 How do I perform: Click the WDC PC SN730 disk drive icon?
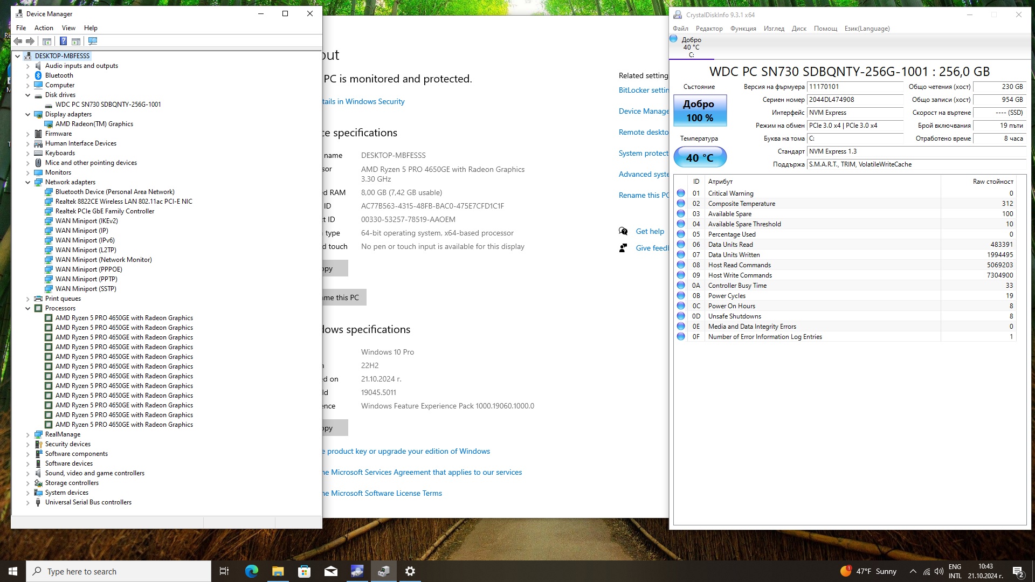coord(49,105)
